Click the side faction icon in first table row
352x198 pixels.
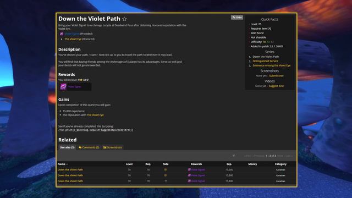click(166, 170)
